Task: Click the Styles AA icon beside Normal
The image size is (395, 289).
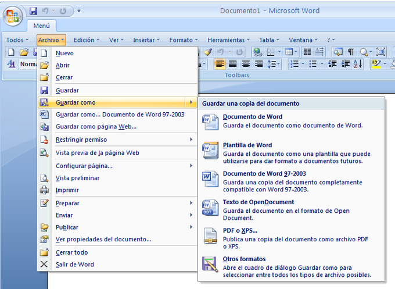Action: 11,64
